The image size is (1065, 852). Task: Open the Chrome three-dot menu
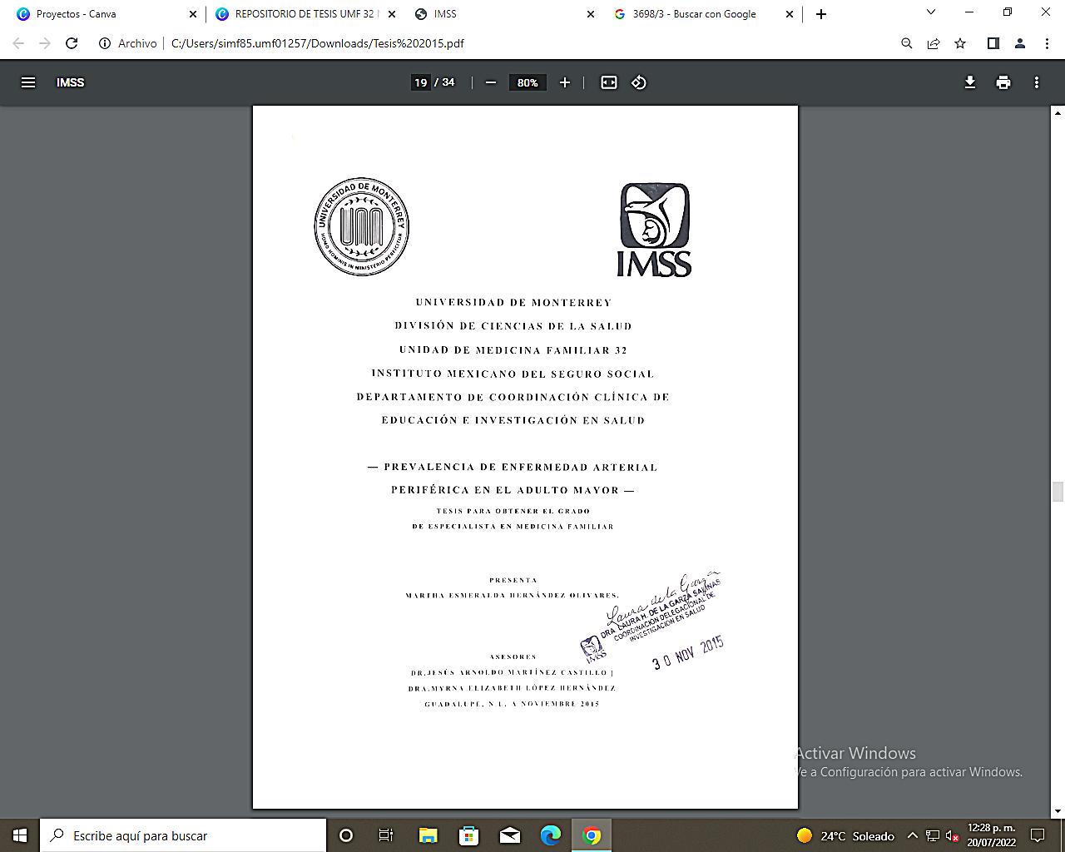1047,43
